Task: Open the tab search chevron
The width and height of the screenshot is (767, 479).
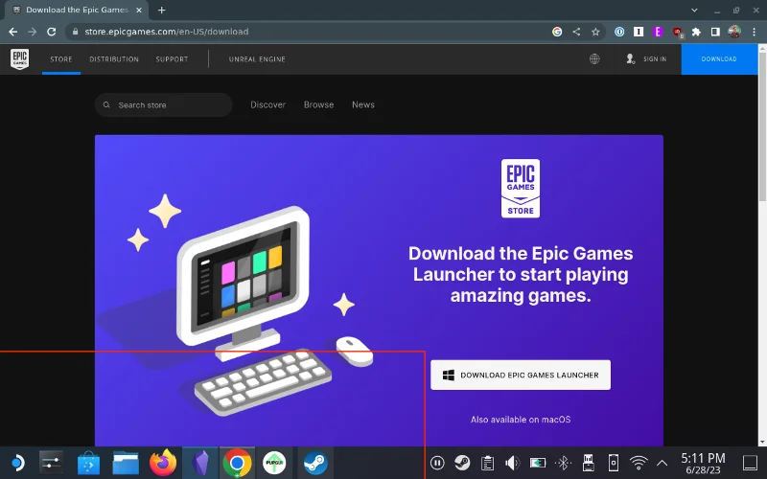Action: click(694, 10)
